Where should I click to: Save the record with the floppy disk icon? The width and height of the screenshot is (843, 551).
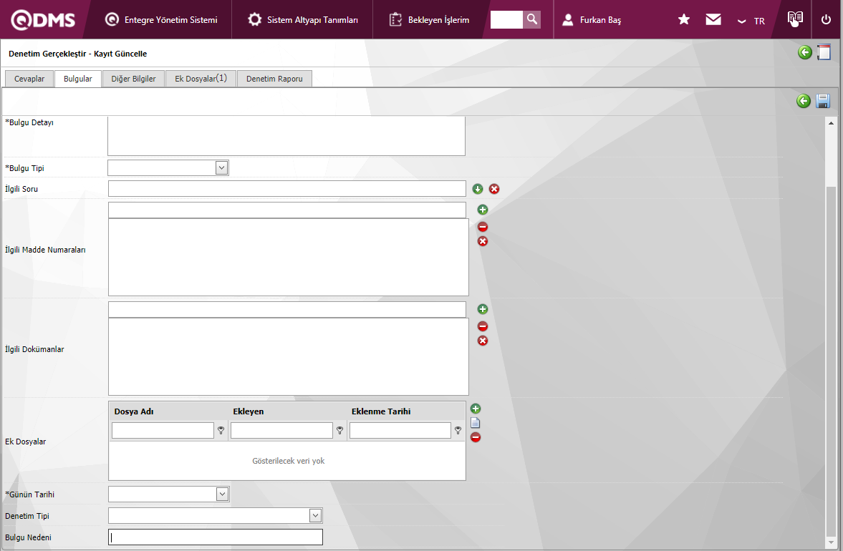[823, 101]
